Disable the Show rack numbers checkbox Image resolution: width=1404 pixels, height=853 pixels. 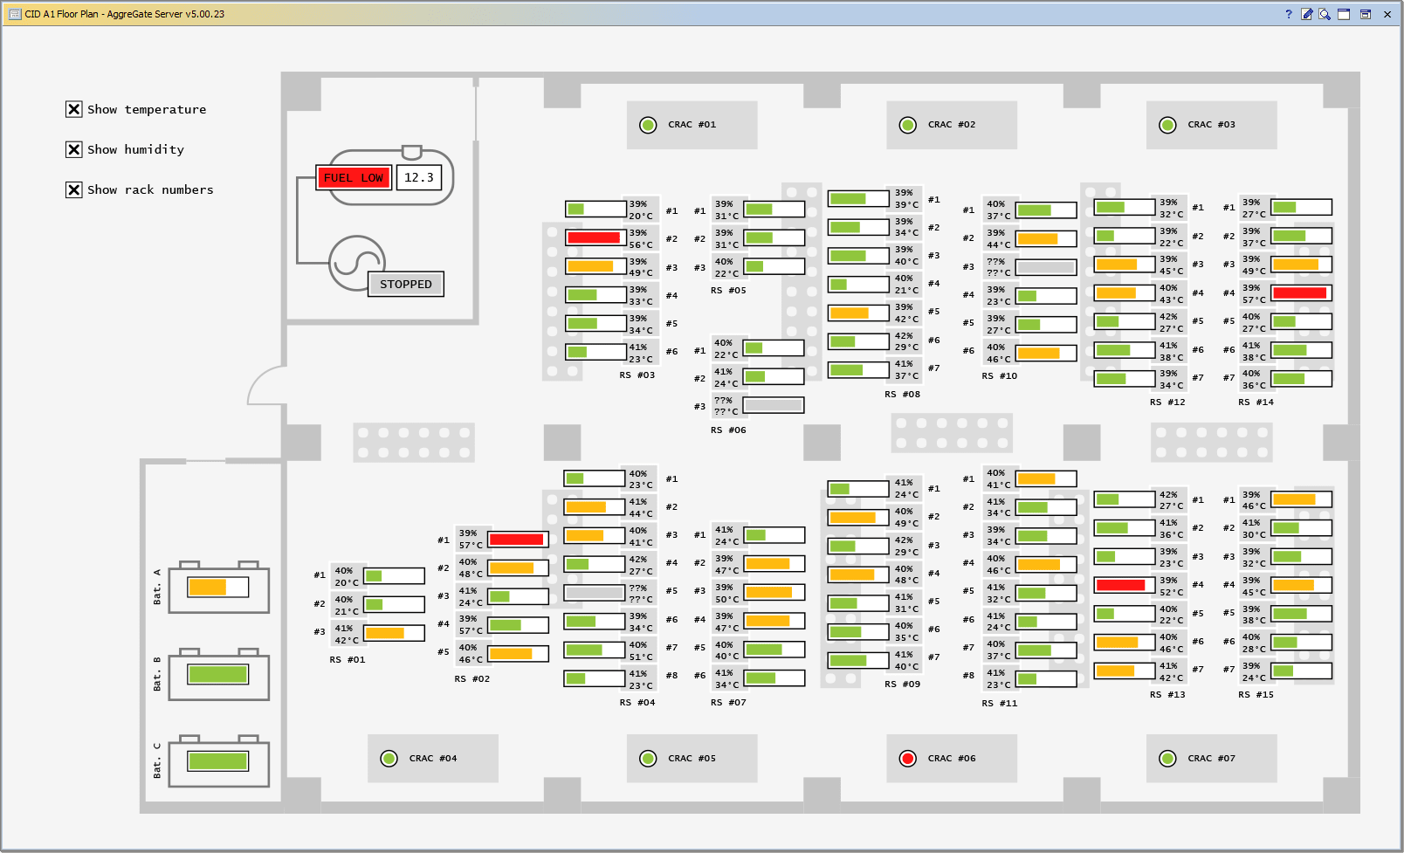click(74, 189)
